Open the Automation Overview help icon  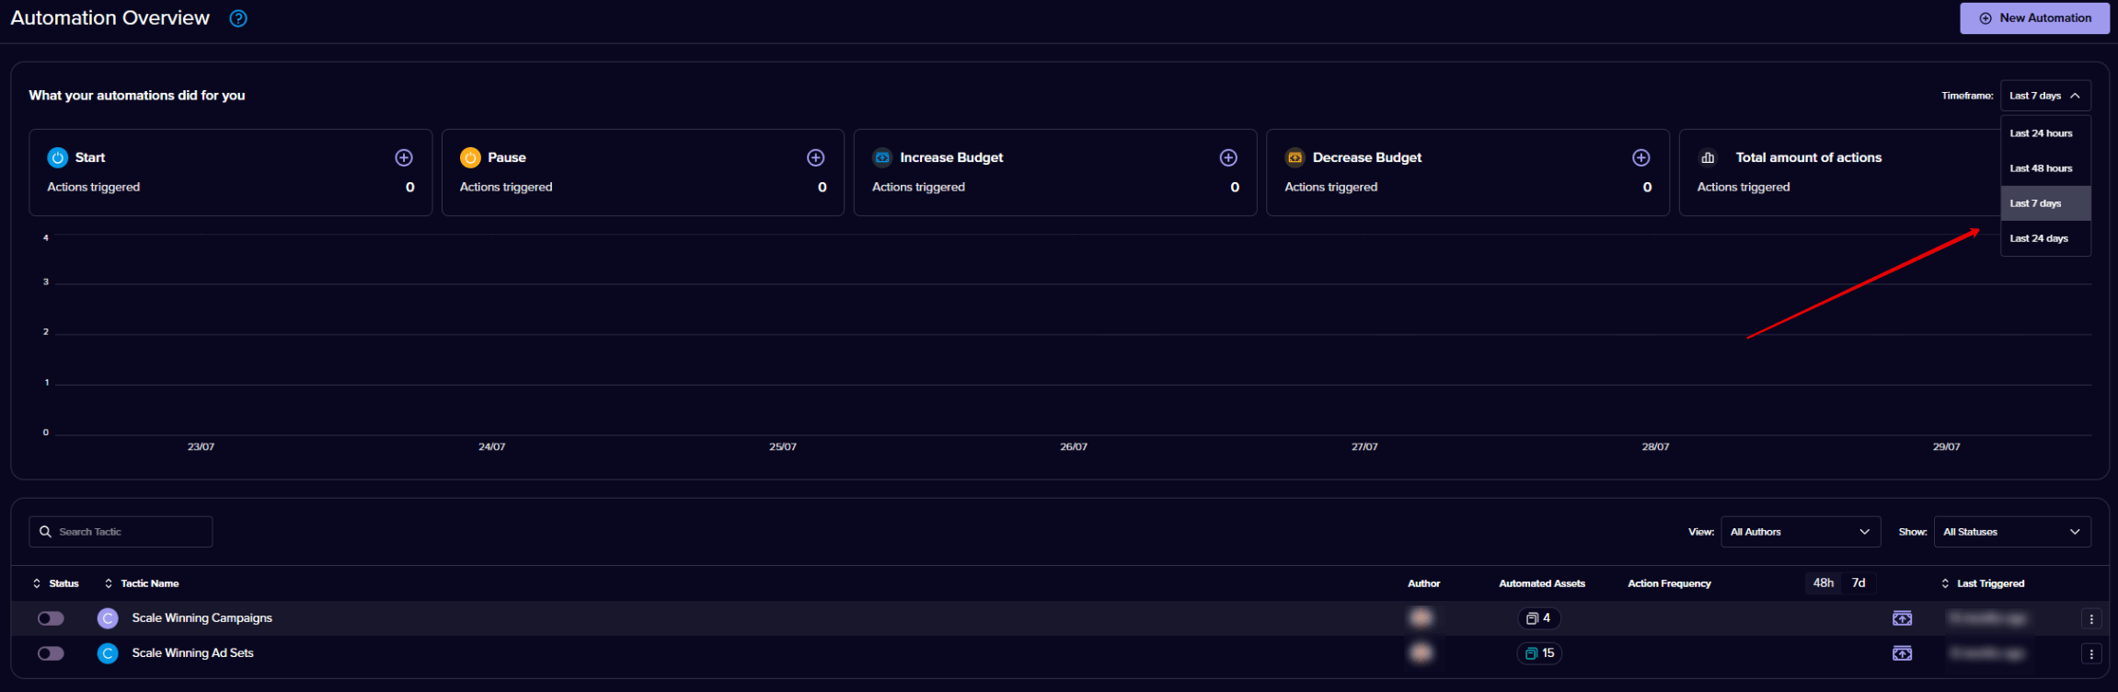coord(238,18)
